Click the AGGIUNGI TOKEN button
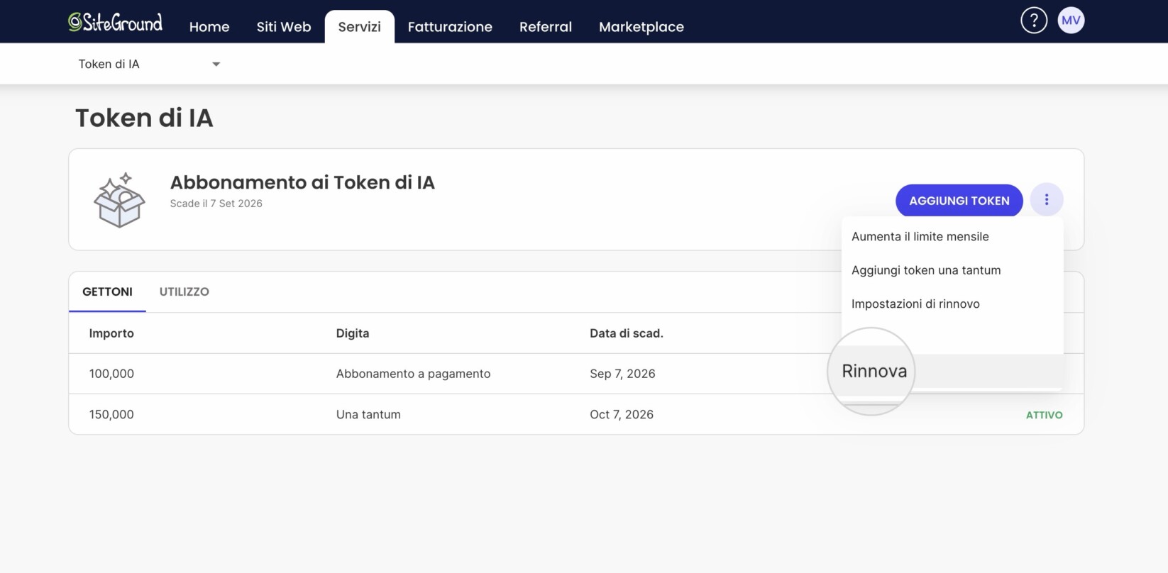Viewport: 1168px width, 573px height. click(x=959, y=201)
